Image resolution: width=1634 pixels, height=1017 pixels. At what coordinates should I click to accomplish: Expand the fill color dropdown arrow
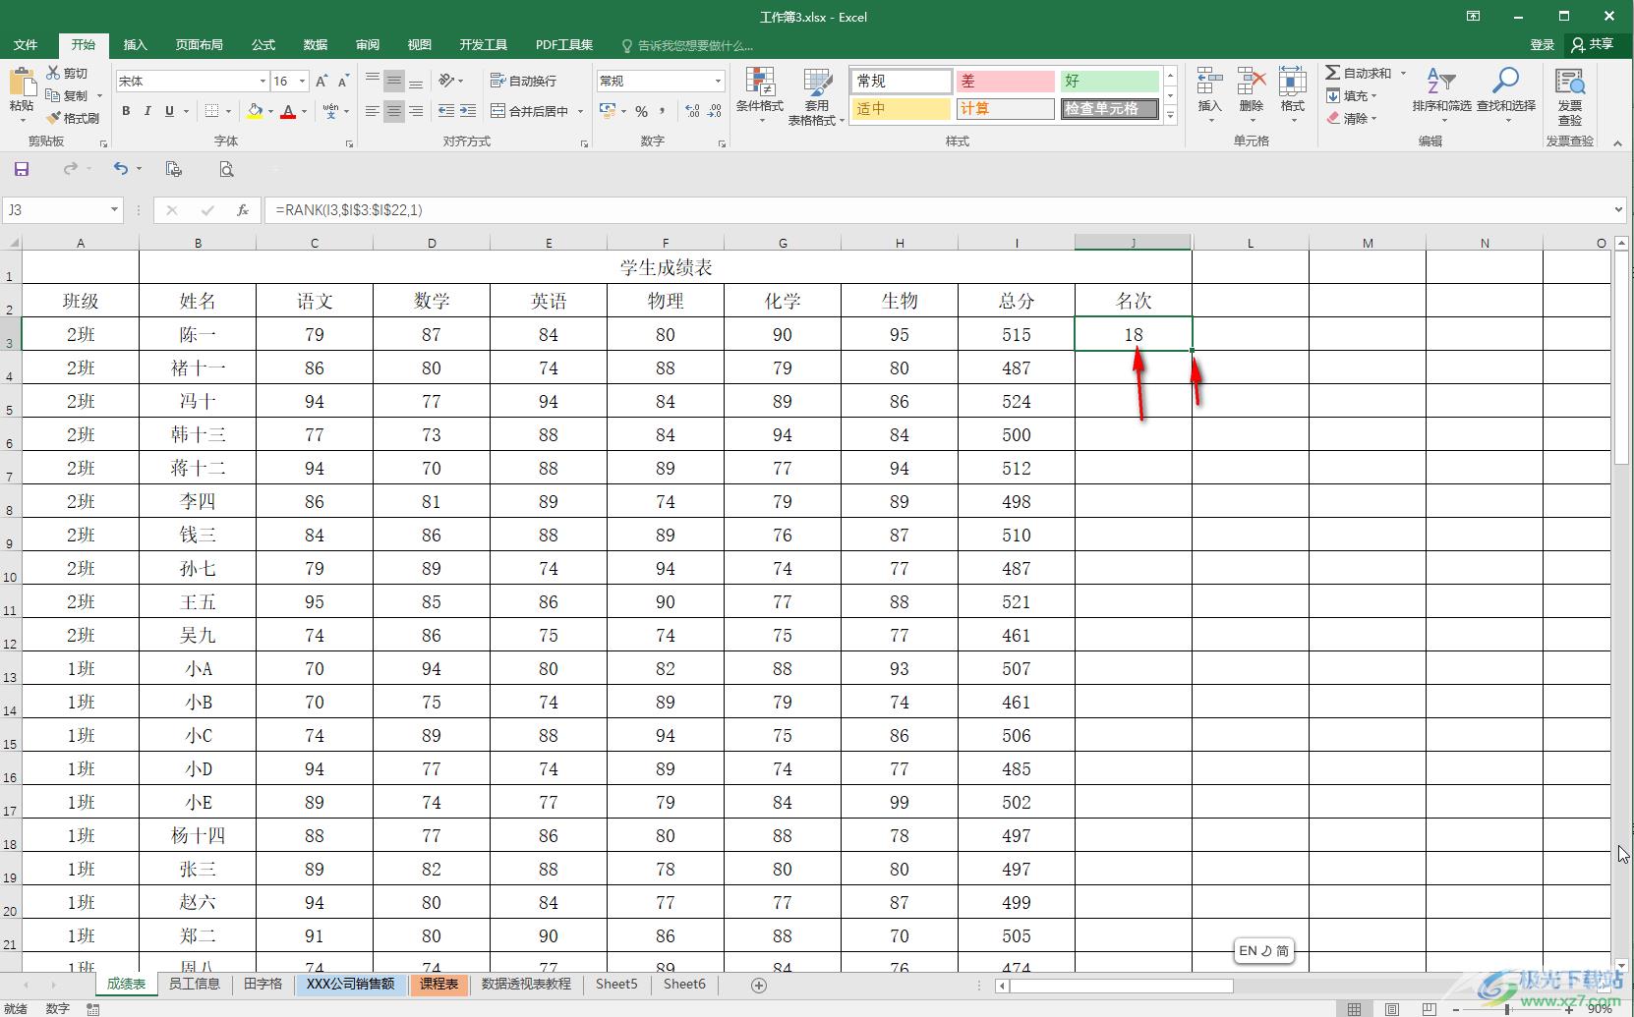270,112
